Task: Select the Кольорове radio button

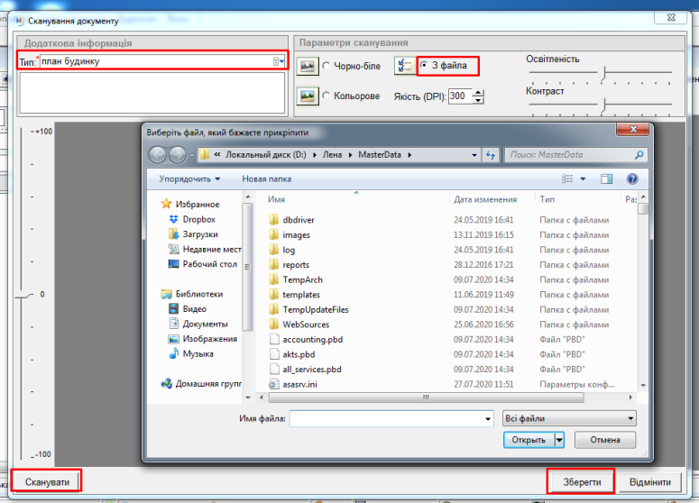Action: tap(326, 96)
